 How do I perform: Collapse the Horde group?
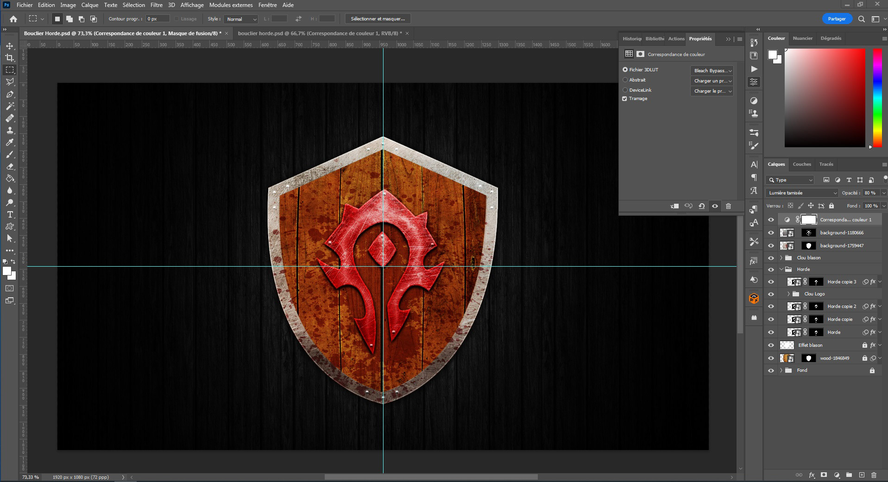pyautogui.click(x=781, y=269)
